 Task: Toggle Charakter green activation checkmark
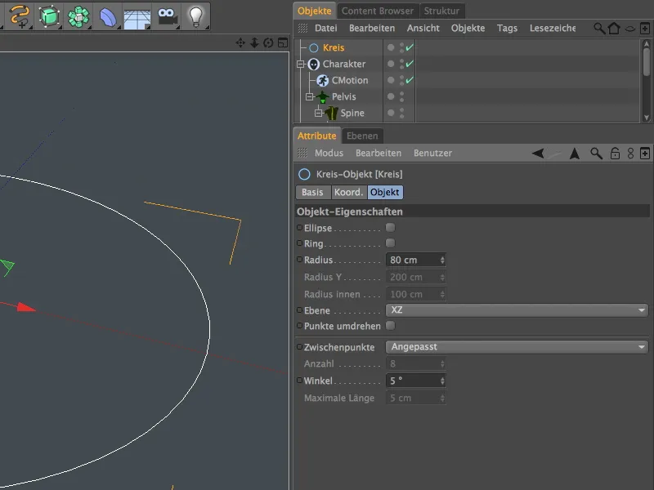pyautogui.click(x=410, y=64)
